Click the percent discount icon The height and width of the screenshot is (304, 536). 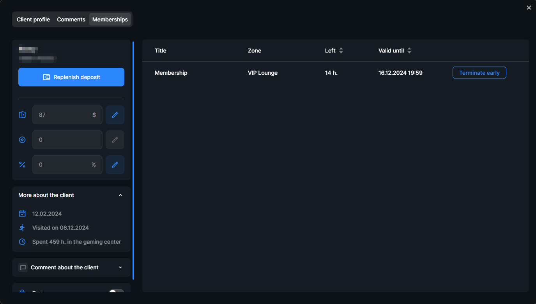(x=22, y=165)
